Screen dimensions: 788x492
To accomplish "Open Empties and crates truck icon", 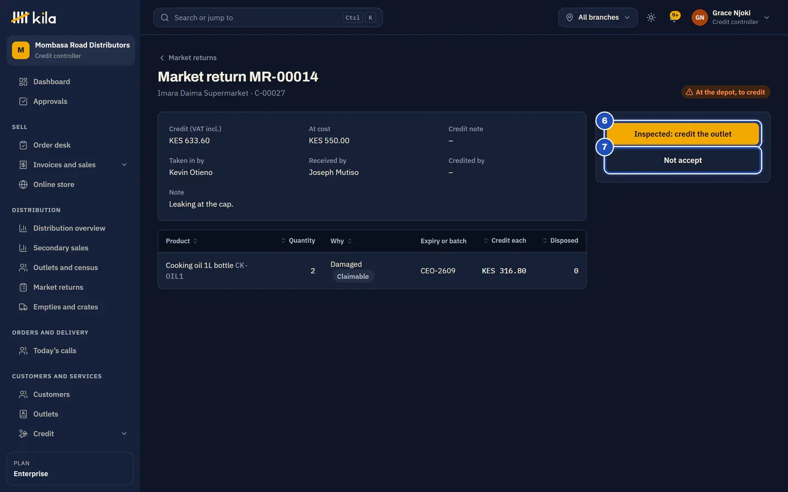I will point(23,307).
